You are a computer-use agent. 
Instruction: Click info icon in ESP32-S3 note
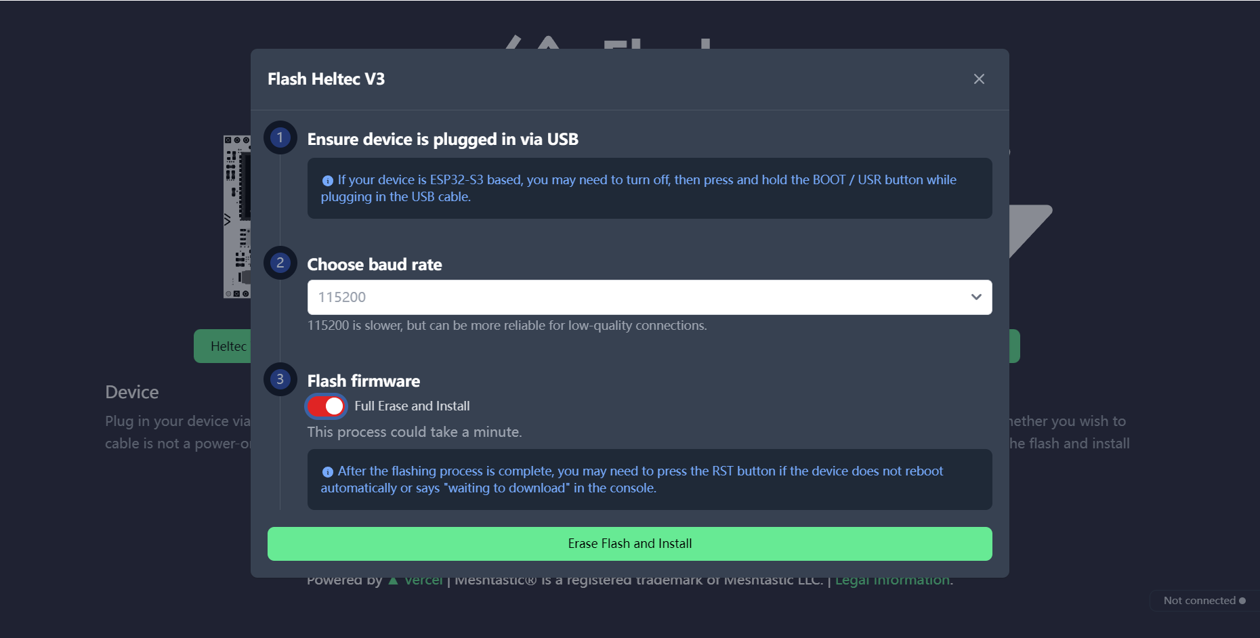click(x=328, y=181)
